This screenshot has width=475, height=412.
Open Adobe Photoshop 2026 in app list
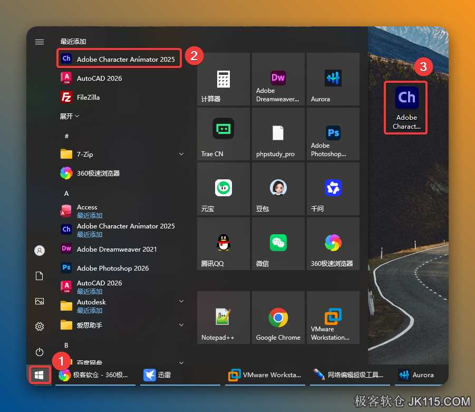tap(121, 268)
